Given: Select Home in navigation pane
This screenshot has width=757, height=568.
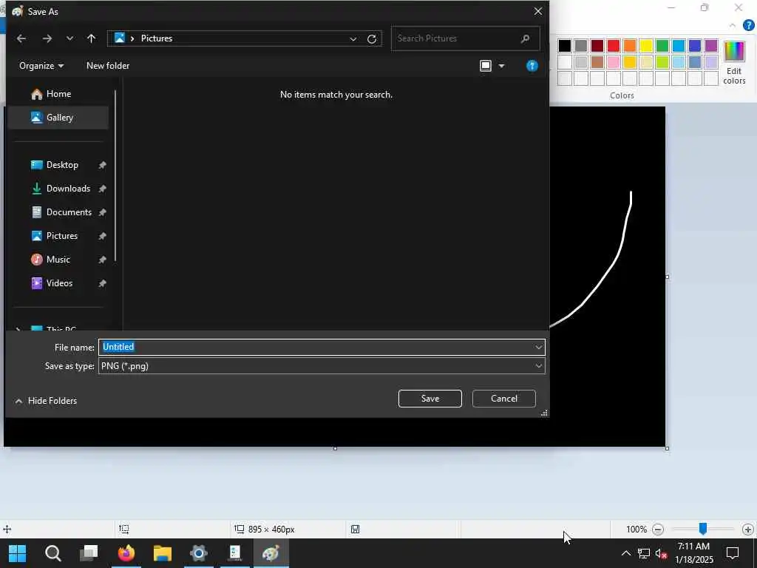Looking at the screenshot, I should tap(58, 94).
